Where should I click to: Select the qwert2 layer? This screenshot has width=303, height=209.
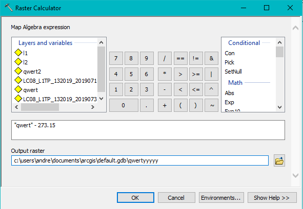click(x=28, y=71)
